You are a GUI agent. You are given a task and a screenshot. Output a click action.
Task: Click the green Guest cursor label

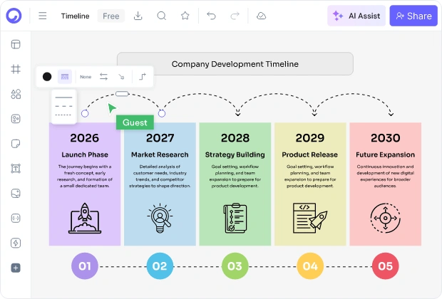coord(135,122)
